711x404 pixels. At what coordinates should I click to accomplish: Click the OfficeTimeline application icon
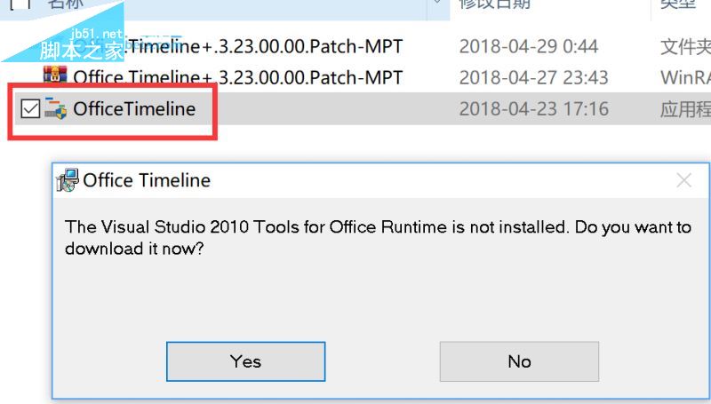tap(55, 108)
